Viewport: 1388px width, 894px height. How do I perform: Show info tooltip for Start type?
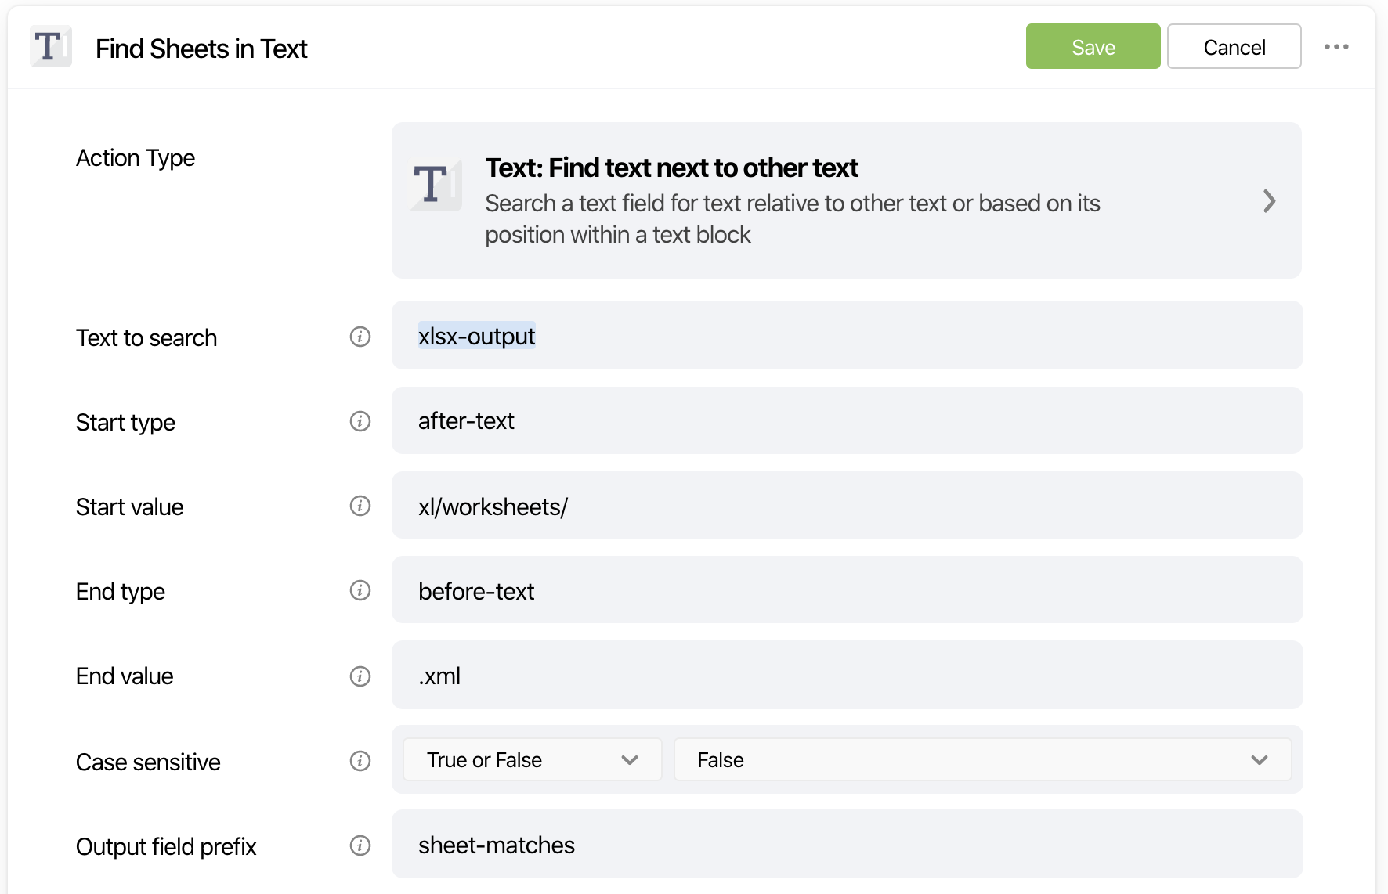click(x=360, y=421)
